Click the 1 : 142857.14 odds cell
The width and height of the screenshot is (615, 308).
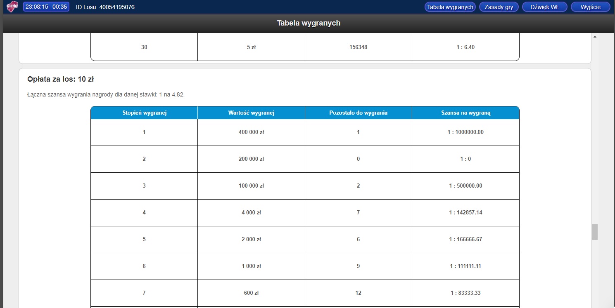tap(465, 213)
